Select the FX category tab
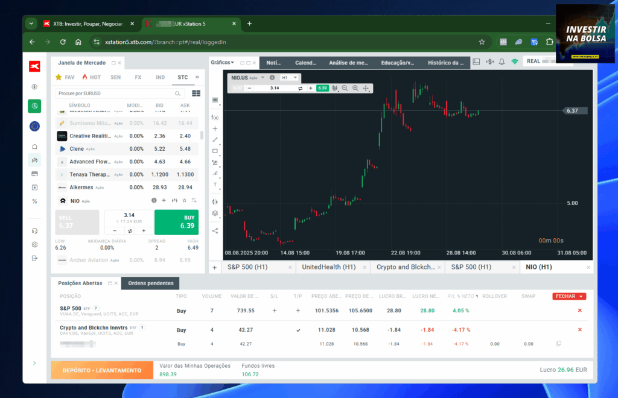 tap(138, 77)
